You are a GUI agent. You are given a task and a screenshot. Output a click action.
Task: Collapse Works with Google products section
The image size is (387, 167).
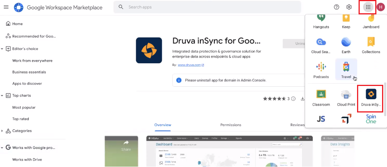coord(2,148)
